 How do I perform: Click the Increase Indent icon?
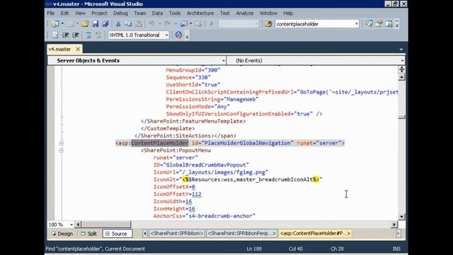click(x=76, y=35)
